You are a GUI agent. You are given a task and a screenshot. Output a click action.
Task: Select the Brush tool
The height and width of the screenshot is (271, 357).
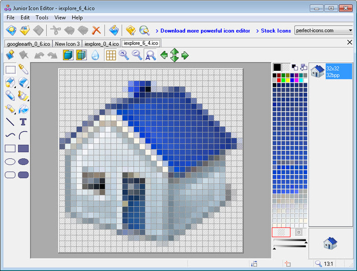pos(23,95)
